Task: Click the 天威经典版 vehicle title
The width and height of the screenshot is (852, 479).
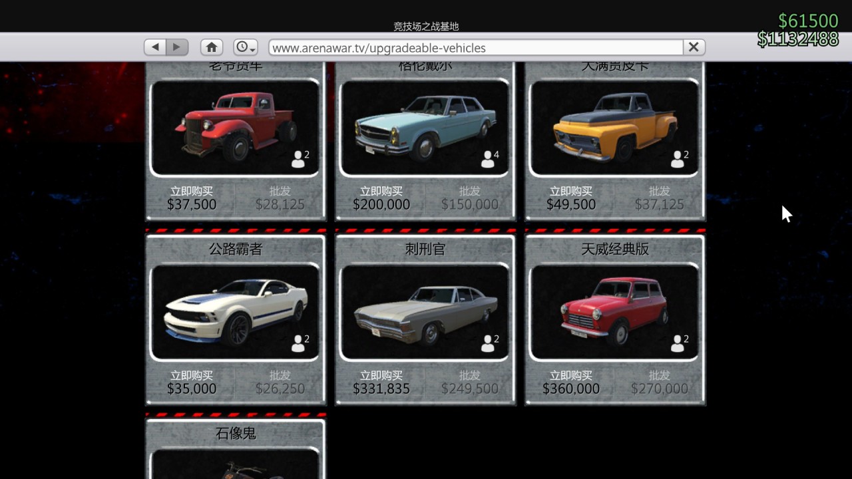Action: [x=615, y=249]
